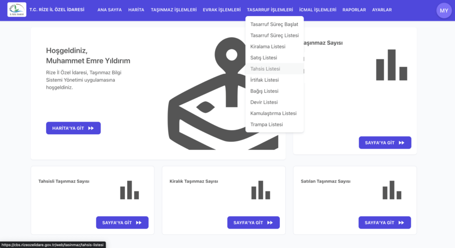Click the Rize İl Özel İdaresi logo
Viewport: 455px width, 248px height.
pyautogui.click(x=17, y=10)
